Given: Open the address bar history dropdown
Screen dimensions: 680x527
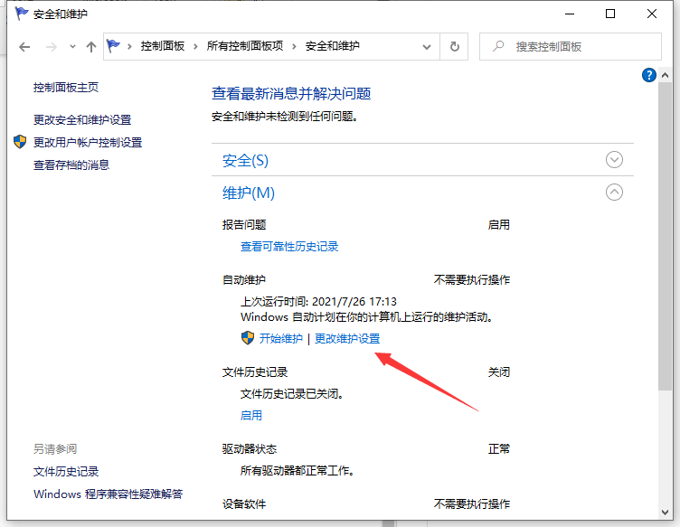Looking at the screenshot, I should coord(427,46).
